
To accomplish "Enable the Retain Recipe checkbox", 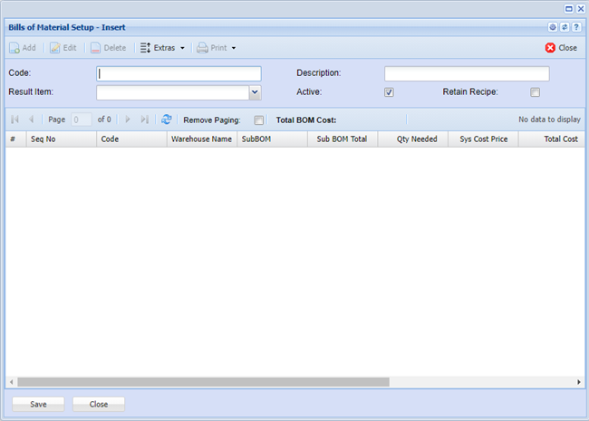I will click(535, 92).
